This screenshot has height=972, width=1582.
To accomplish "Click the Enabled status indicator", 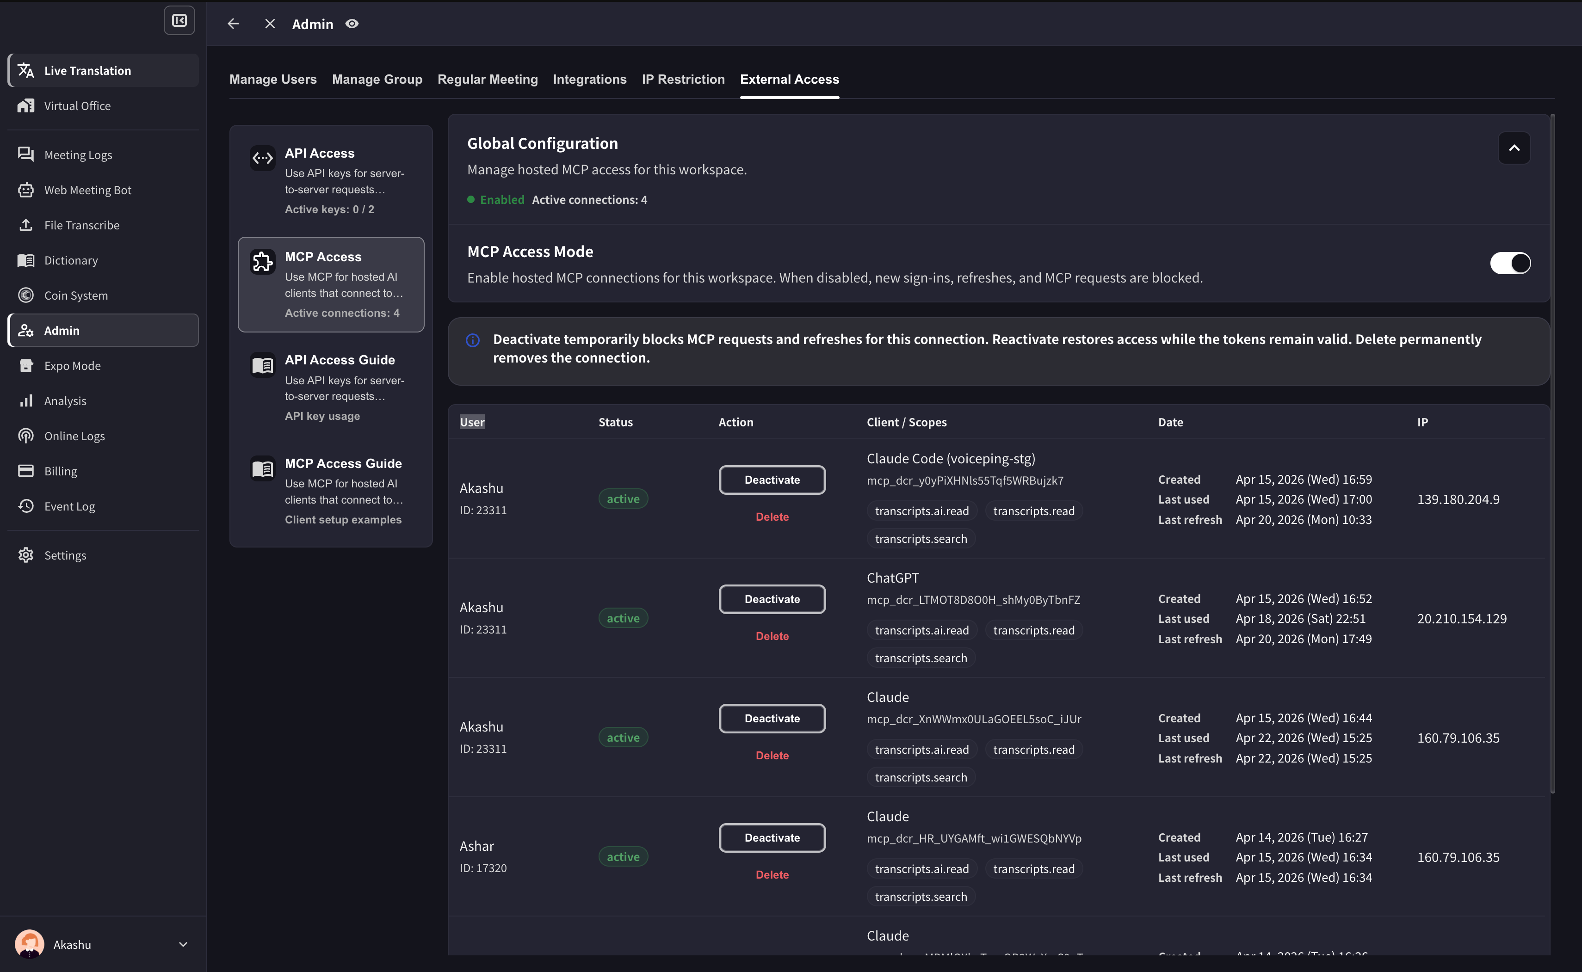I will tap(496, 200).
